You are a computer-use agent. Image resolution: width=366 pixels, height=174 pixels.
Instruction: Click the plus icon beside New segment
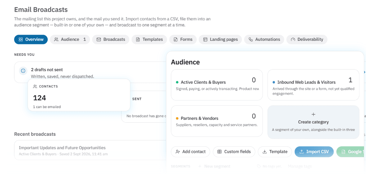[200, 166]
